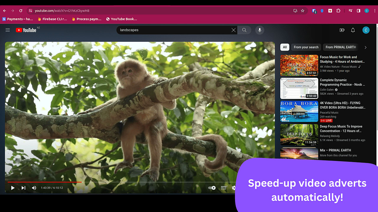Bookmark this page with the star
The image size is (378, 212).
pos(302,11)
